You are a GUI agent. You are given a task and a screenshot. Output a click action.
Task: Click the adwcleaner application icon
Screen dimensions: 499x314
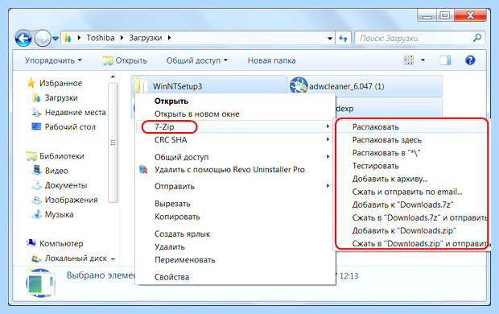(298, 85)
